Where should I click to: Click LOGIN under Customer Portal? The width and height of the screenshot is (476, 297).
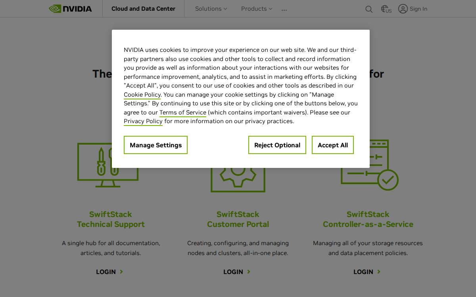coord(237,272)
